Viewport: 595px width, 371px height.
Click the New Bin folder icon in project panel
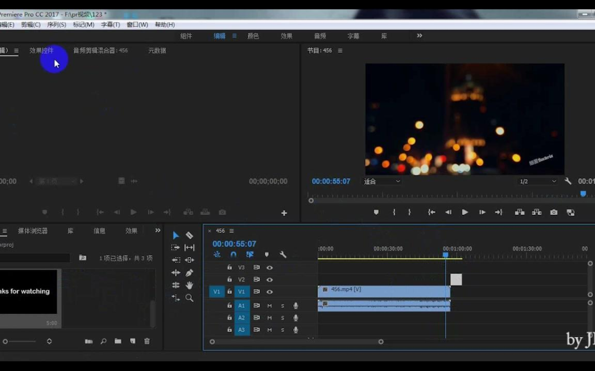(118, 341)
